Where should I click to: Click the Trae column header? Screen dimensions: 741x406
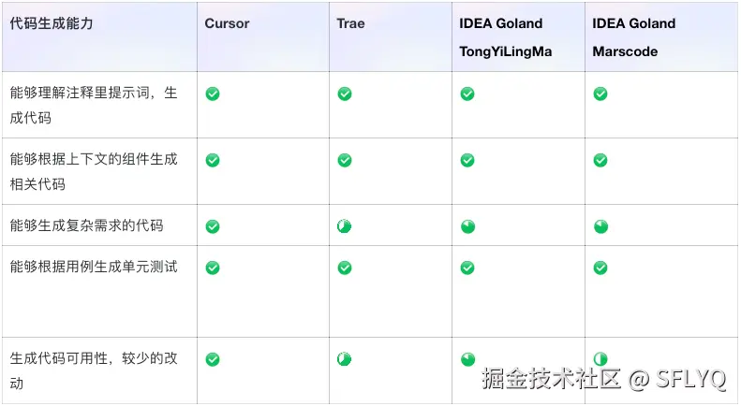pyautogui.click(x=350, y=23)
